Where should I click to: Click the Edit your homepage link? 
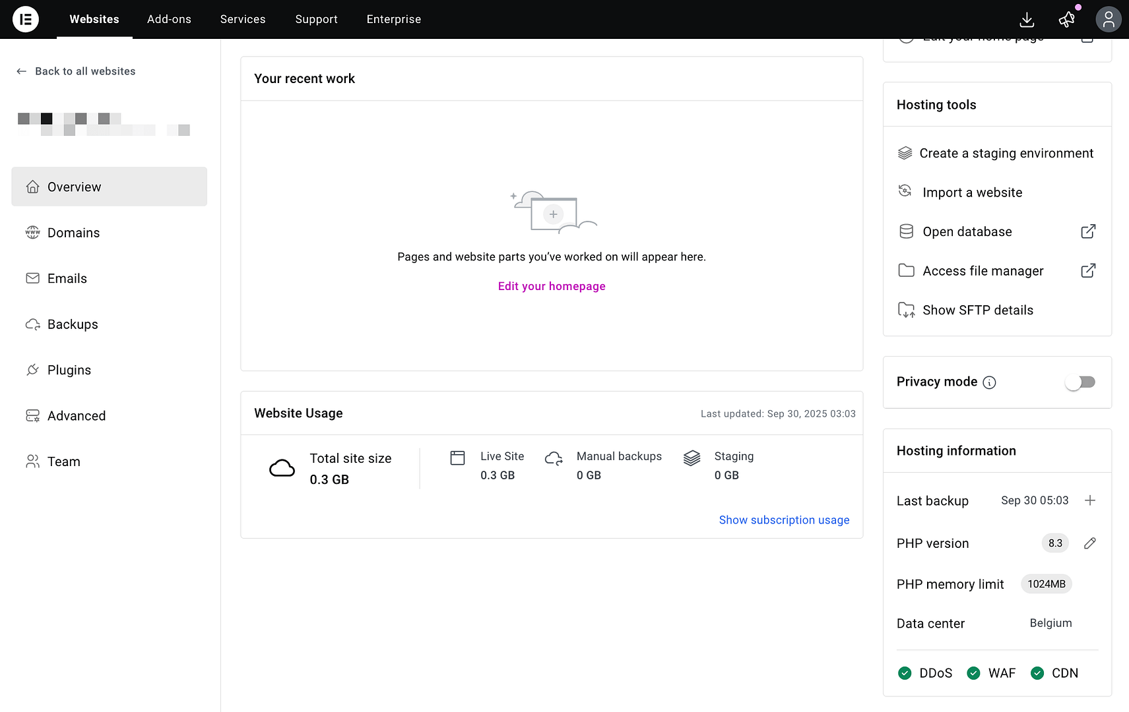click(x=552, y=286)
